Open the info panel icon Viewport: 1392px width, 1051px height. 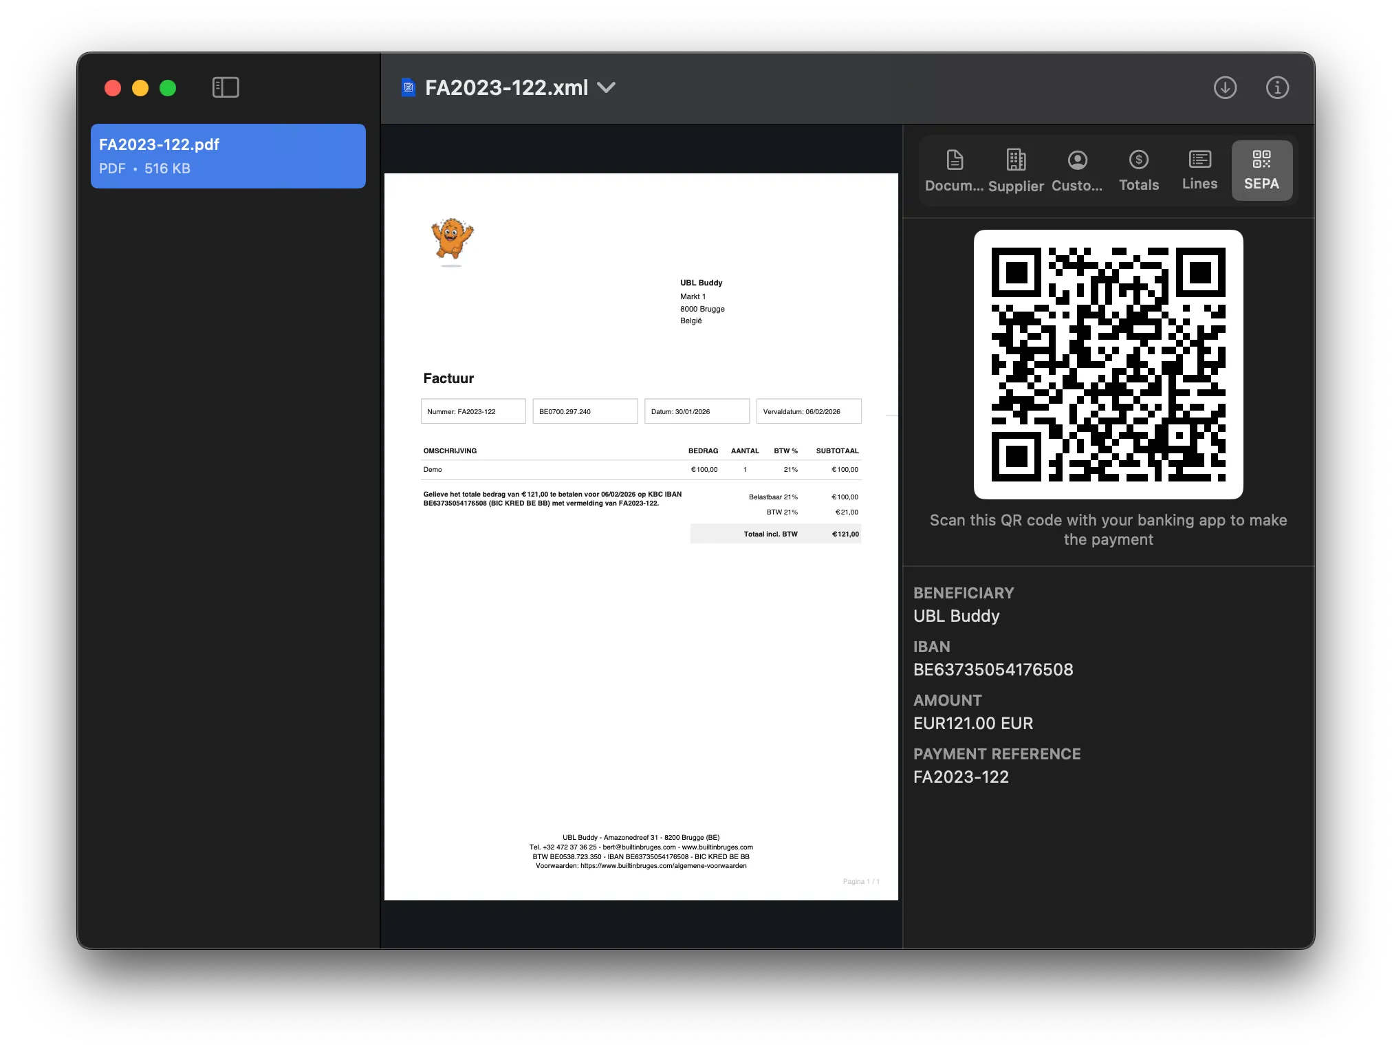(x=1277, y=87)
